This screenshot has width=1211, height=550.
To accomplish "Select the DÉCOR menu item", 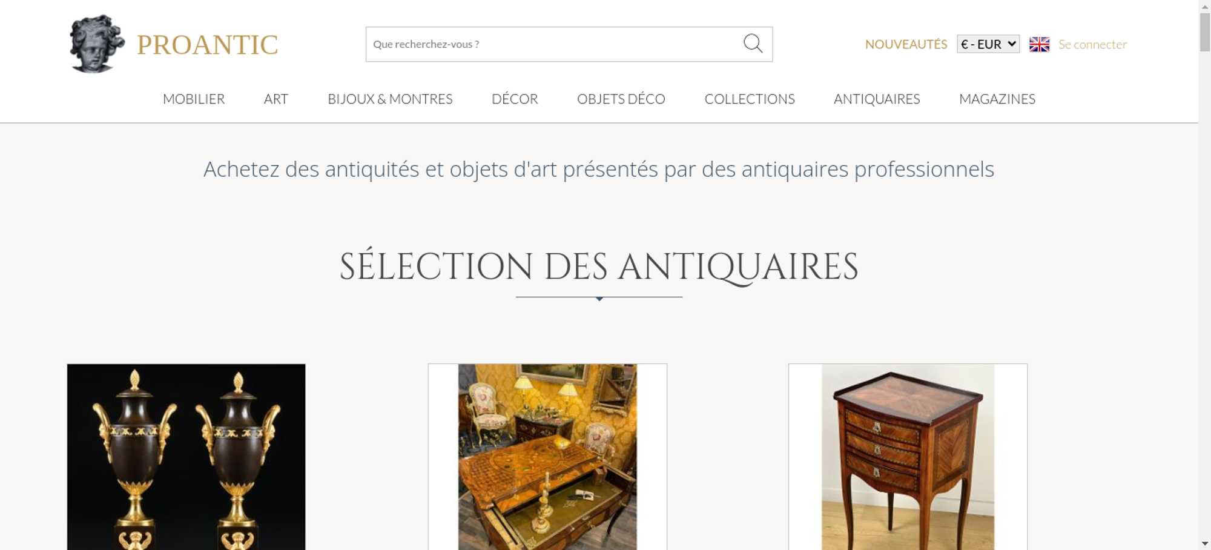I will 515,99.
